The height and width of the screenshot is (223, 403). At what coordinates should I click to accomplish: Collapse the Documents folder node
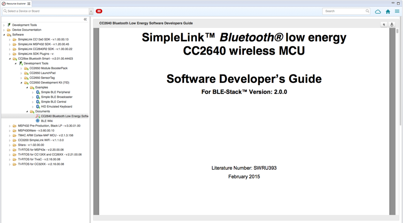[x=27, y=111]
